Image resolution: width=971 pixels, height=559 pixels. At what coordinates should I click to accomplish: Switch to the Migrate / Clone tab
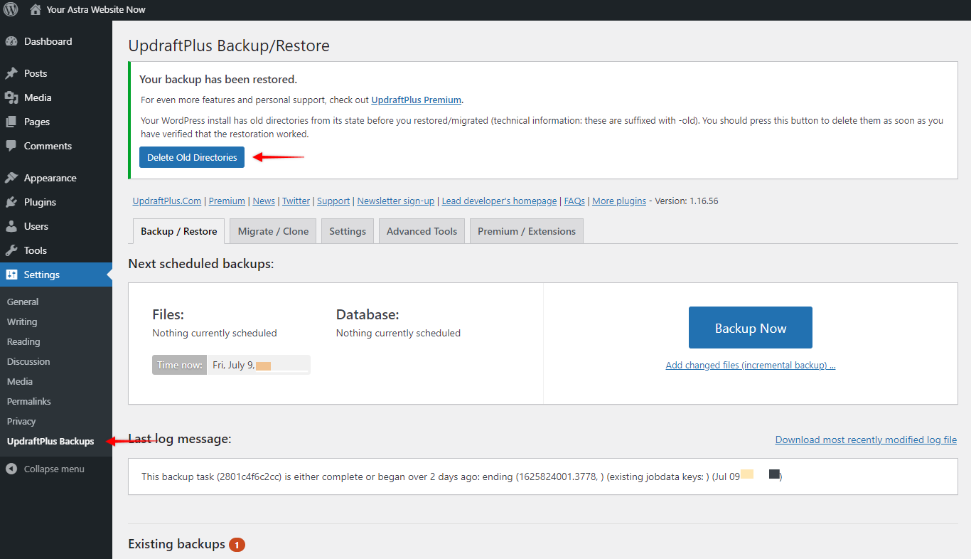click(x=273, y=231)
